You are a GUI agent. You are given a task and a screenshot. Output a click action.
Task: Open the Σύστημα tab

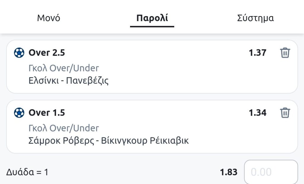(255, 18)
